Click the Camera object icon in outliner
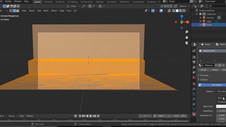This screenshot has height=127, width=226. click(x=204, y=18)
